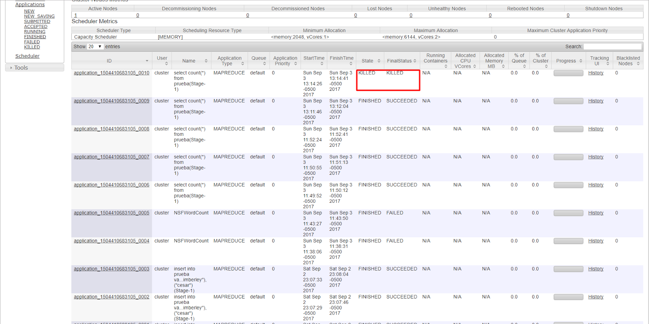View FAILED applications from the sidebar
Screen dimensions: 649x324
(32, 42)
